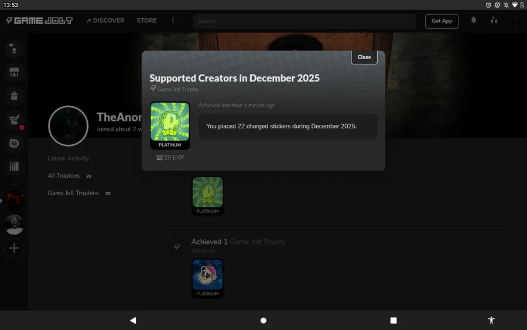Viewport: 527px width, 330px height.
Task: Open the quests icon with red dot
Action: tap(14, 120)
